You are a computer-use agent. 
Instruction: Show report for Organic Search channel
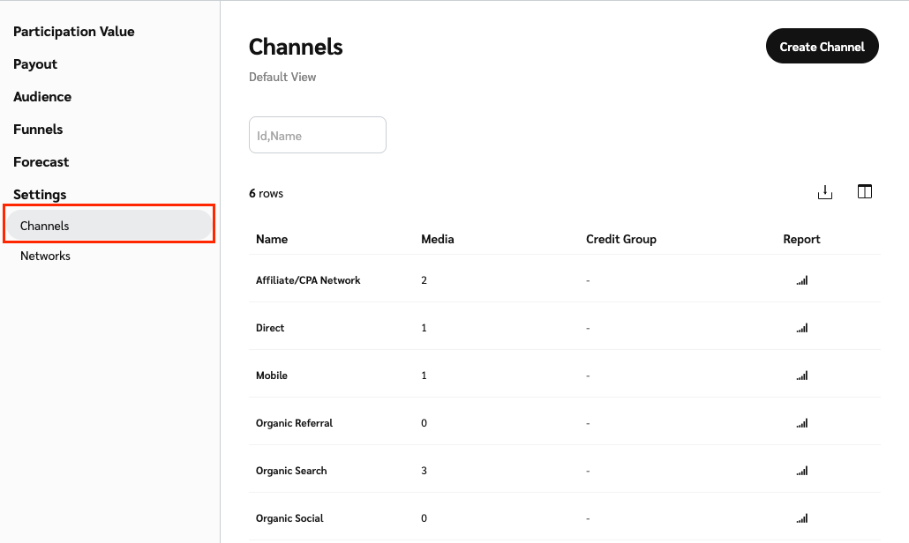point(801,471)
